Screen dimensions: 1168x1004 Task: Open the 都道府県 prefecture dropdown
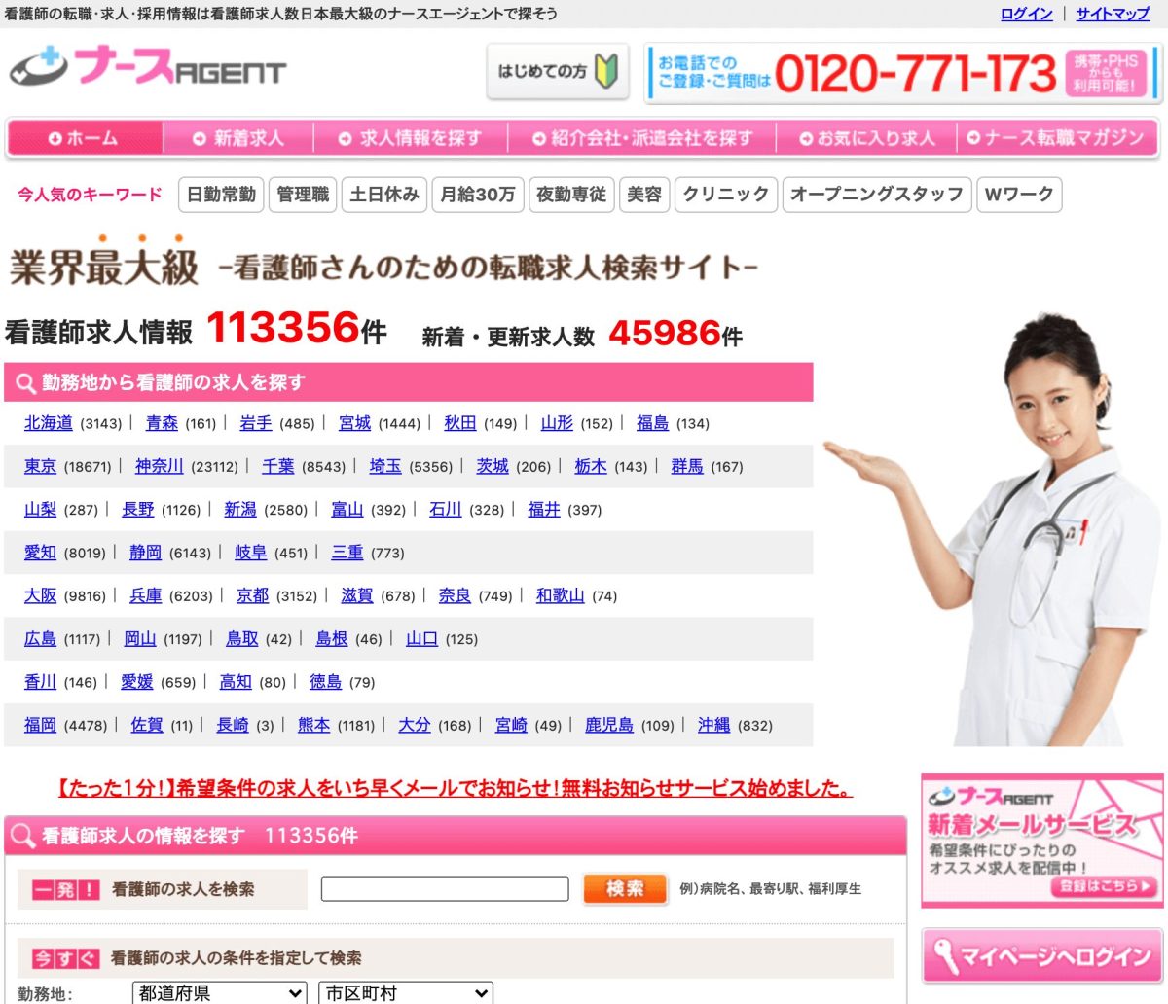click(220, 993)
